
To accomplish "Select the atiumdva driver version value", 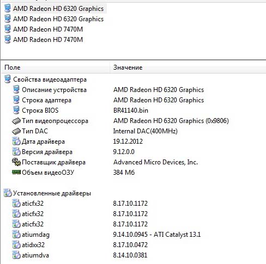I will (130, 255).
